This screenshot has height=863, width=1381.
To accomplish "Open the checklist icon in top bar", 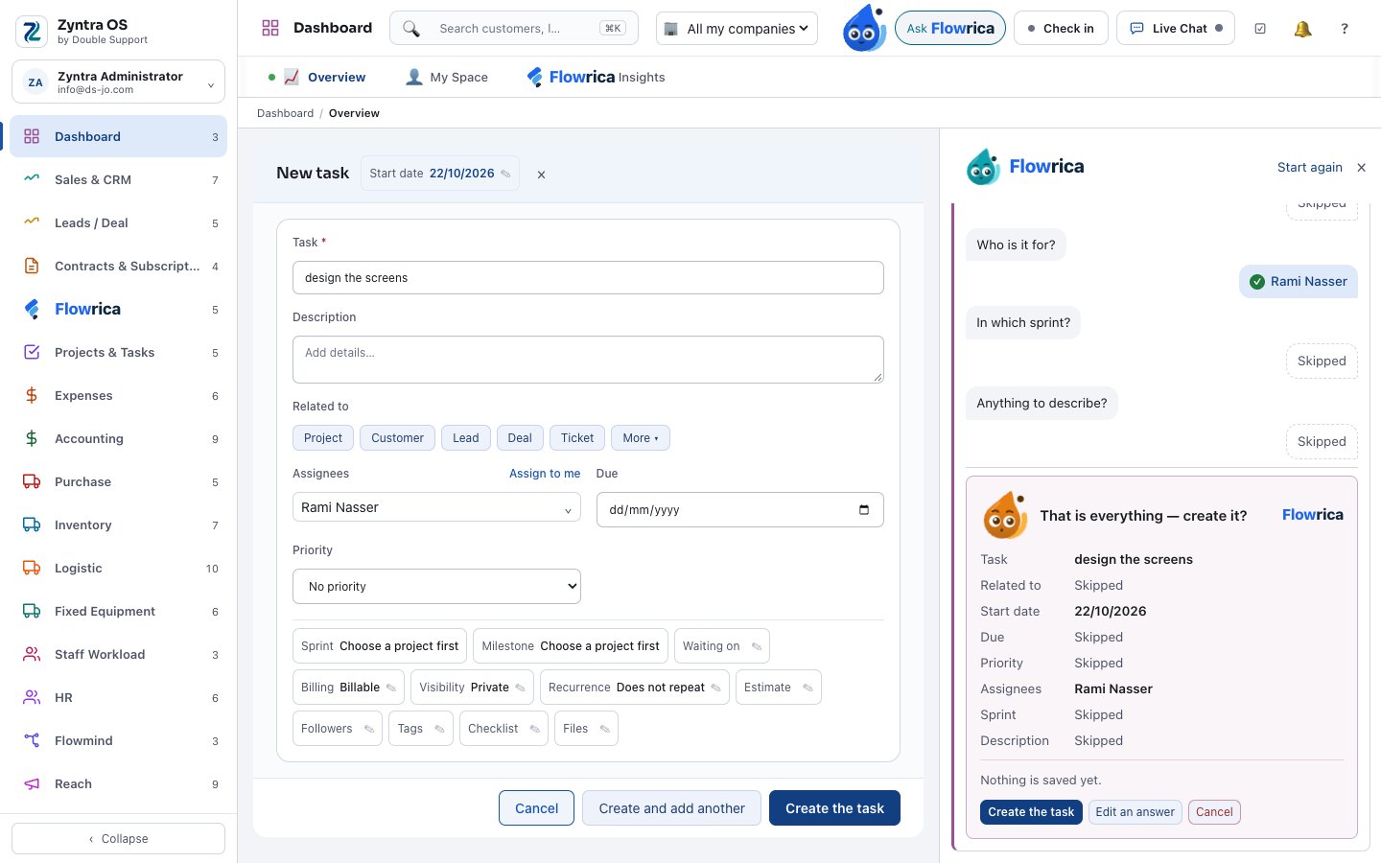I will click(x=1260, y=29).
